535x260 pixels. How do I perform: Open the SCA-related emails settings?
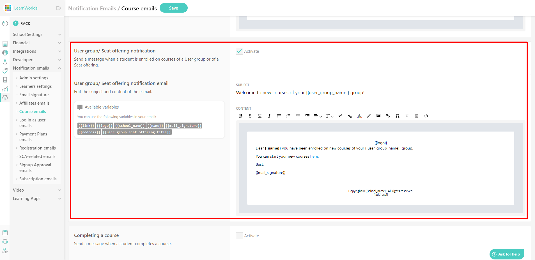[x=37, y=156]
